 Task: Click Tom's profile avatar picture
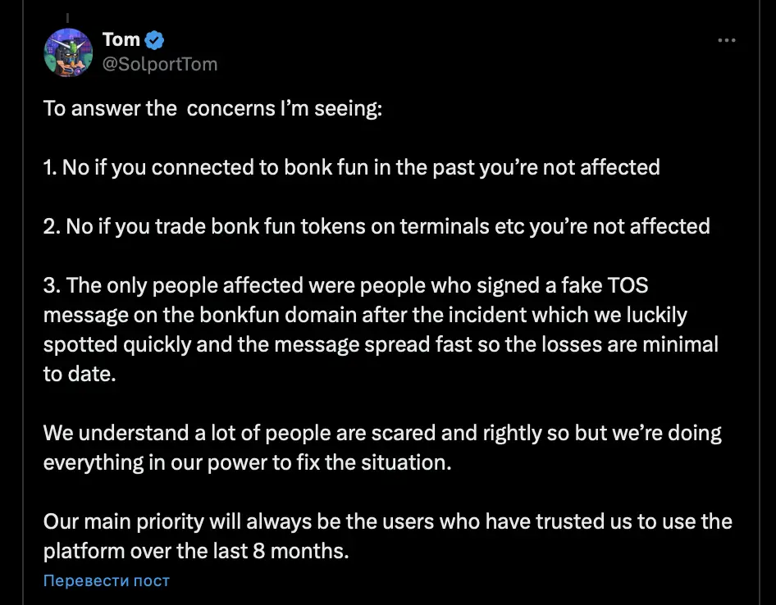pyautogui.click(x=68, y=52)
